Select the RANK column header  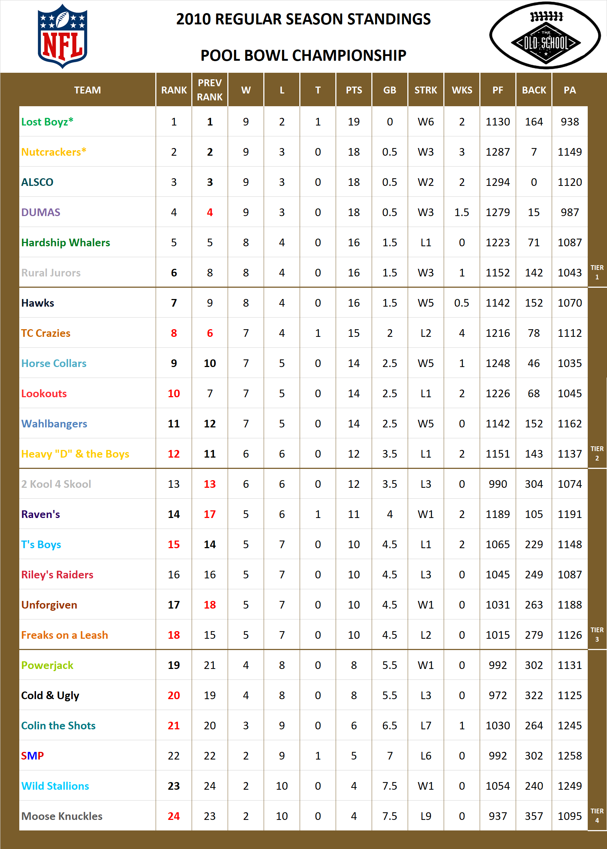click(x=174, y=90)
